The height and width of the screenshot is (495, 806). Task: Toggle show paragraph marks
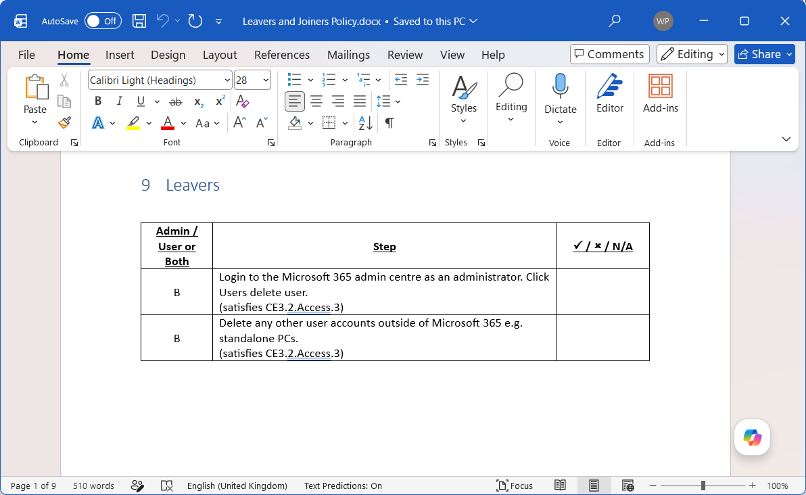click(x=389, y=123)
